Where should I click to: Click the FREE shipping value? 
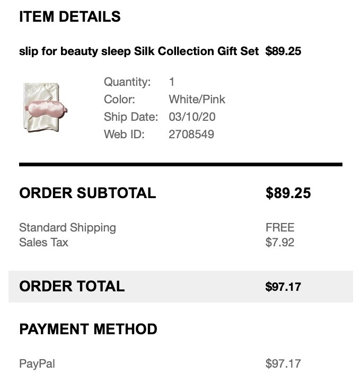(280, 227)
